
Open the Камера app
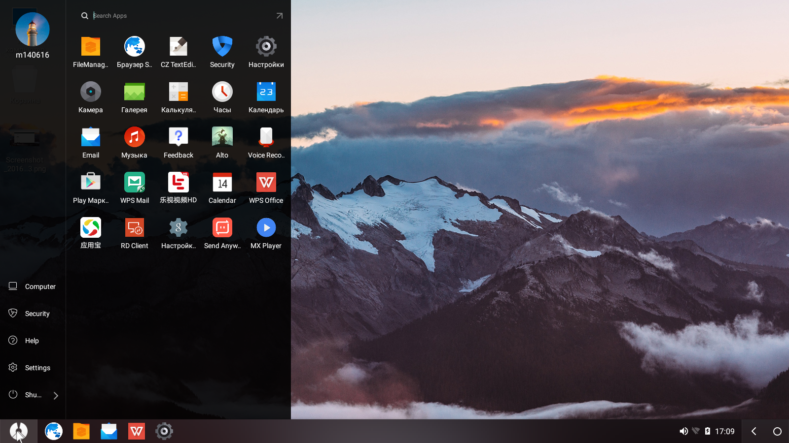tap(91, 92)
